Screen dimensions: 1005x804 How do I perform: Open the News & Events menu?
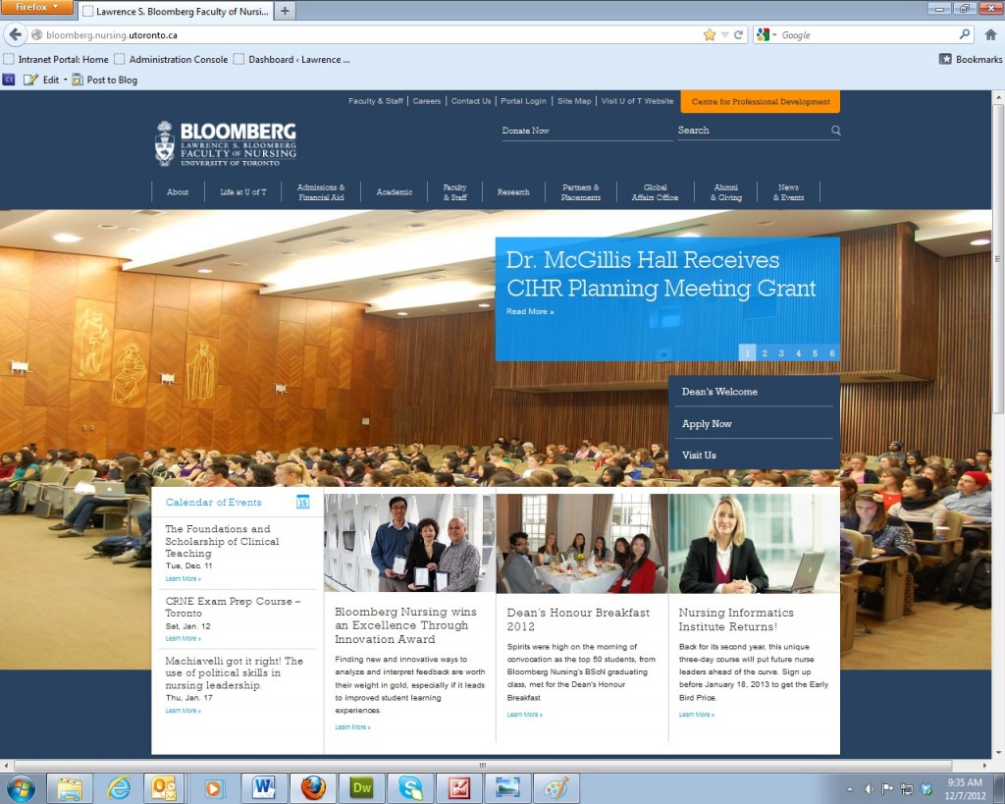point(788,191)
